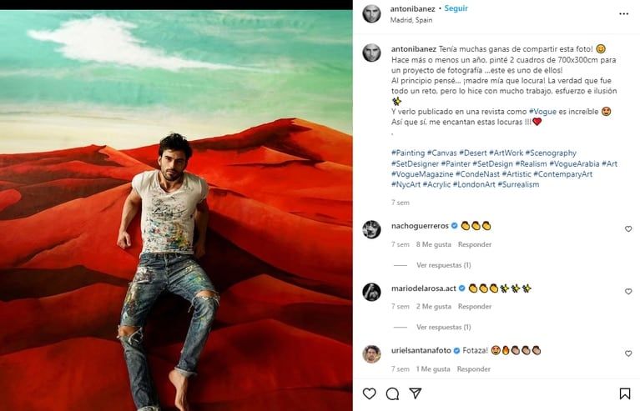The height and width of the screenshot is (411, 640).
Task: Expand replies under nachoguerreros's comment
Action: click(443, 265)
